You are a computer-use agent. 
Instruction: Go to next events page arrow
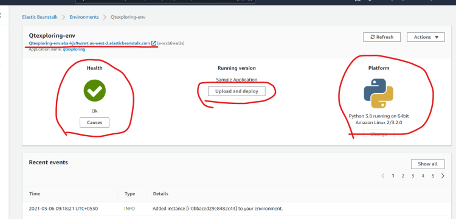click(x=443, y=176)
